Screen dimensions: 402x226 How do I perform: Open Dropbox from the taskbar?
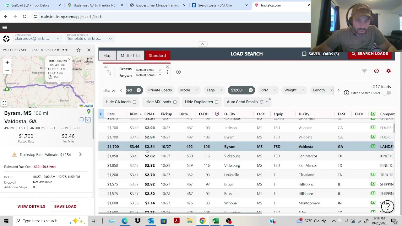tap(138, 221)
